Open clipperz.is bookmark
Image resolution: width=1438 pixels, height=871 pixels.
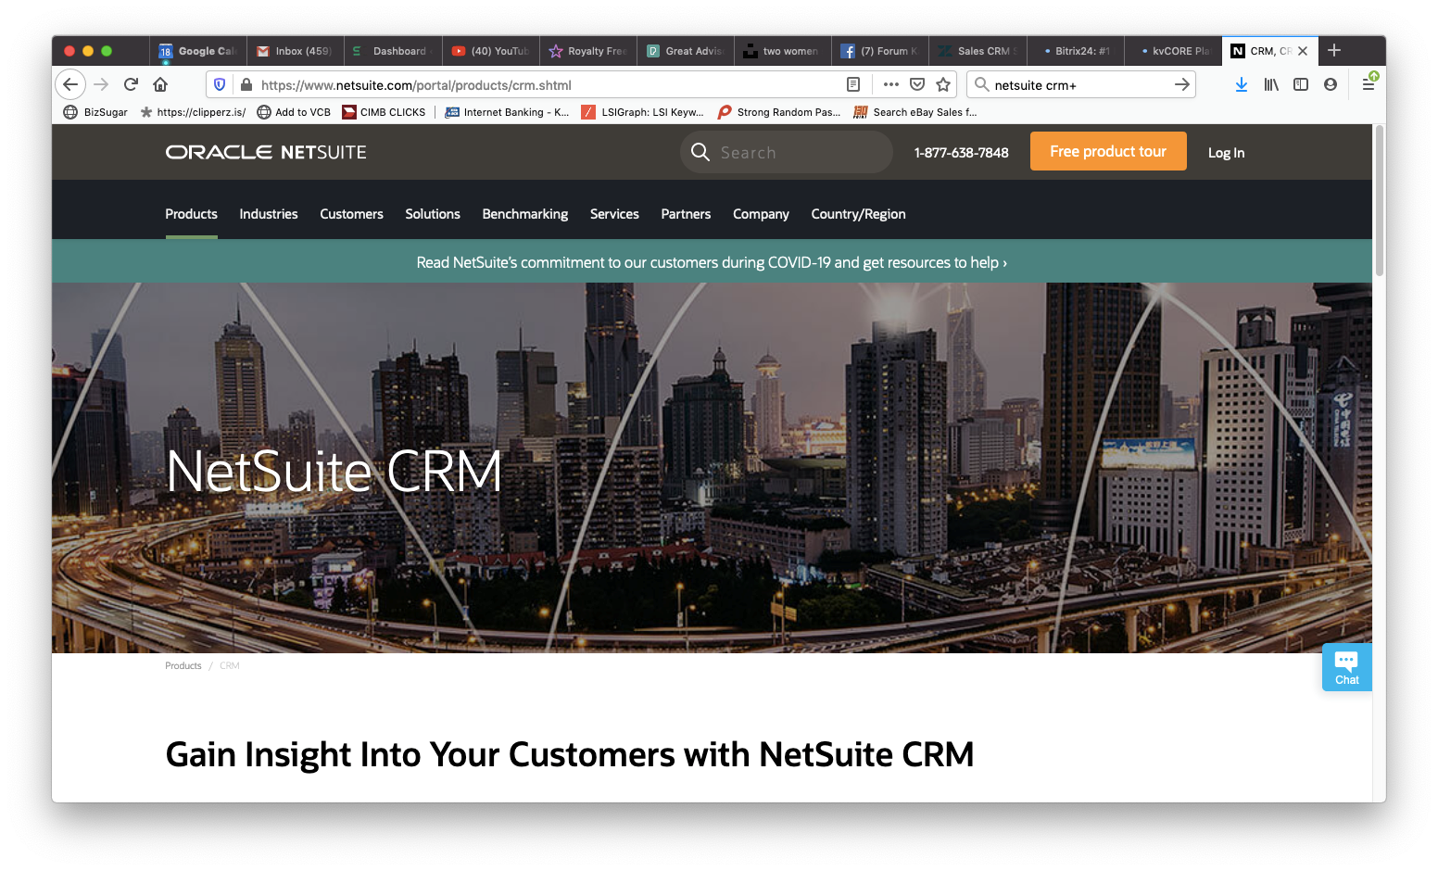(x=193, y=112)
